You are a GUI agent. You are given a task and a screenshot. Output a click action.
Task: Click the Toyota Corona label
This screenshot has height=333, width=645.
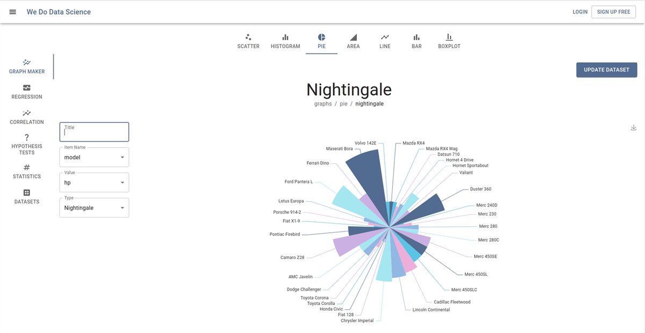click(x=314, y=298)
